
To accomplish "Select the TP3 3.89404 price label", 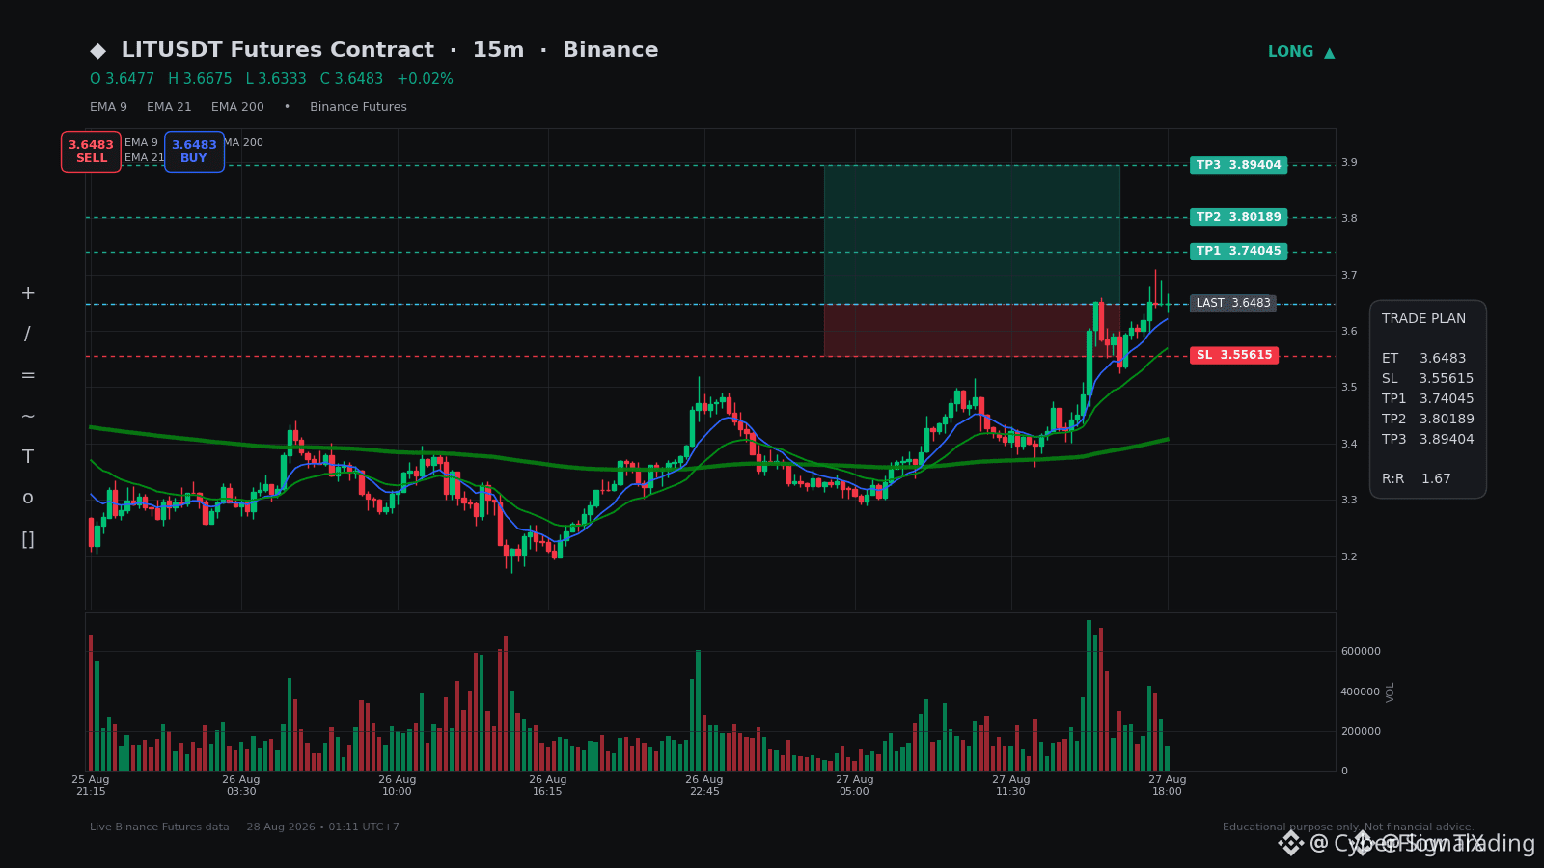I will click(1238, 165).
